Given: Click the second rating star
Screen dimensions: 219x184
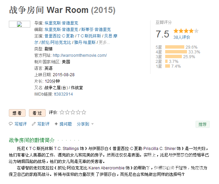Looking at the screenshot, I should tap(67, 112).
